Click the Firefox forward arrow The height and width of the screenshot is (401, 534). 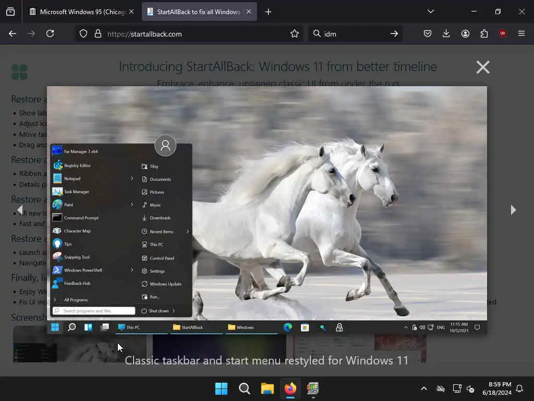tap(31, 33)
